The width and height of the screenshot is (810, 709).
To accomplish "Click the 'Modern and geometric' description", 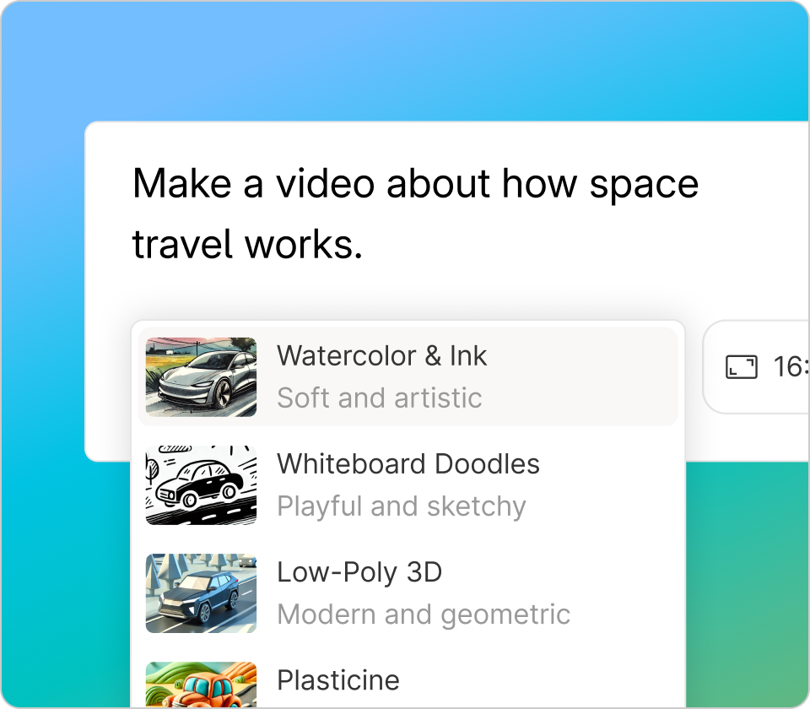I will coord(423,614).
